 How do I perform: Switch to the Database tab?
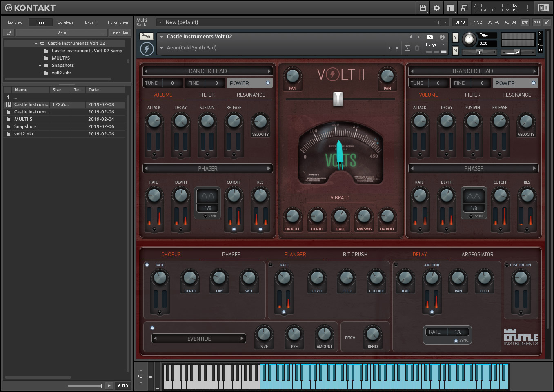pos(65,22)
